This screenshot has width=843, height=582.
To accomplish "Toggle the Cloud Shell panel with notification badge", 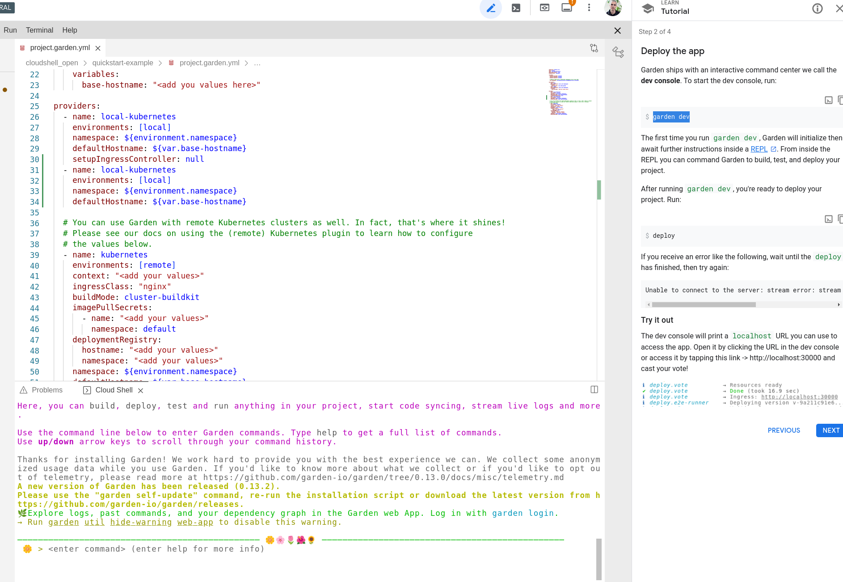I will point(566,8).
